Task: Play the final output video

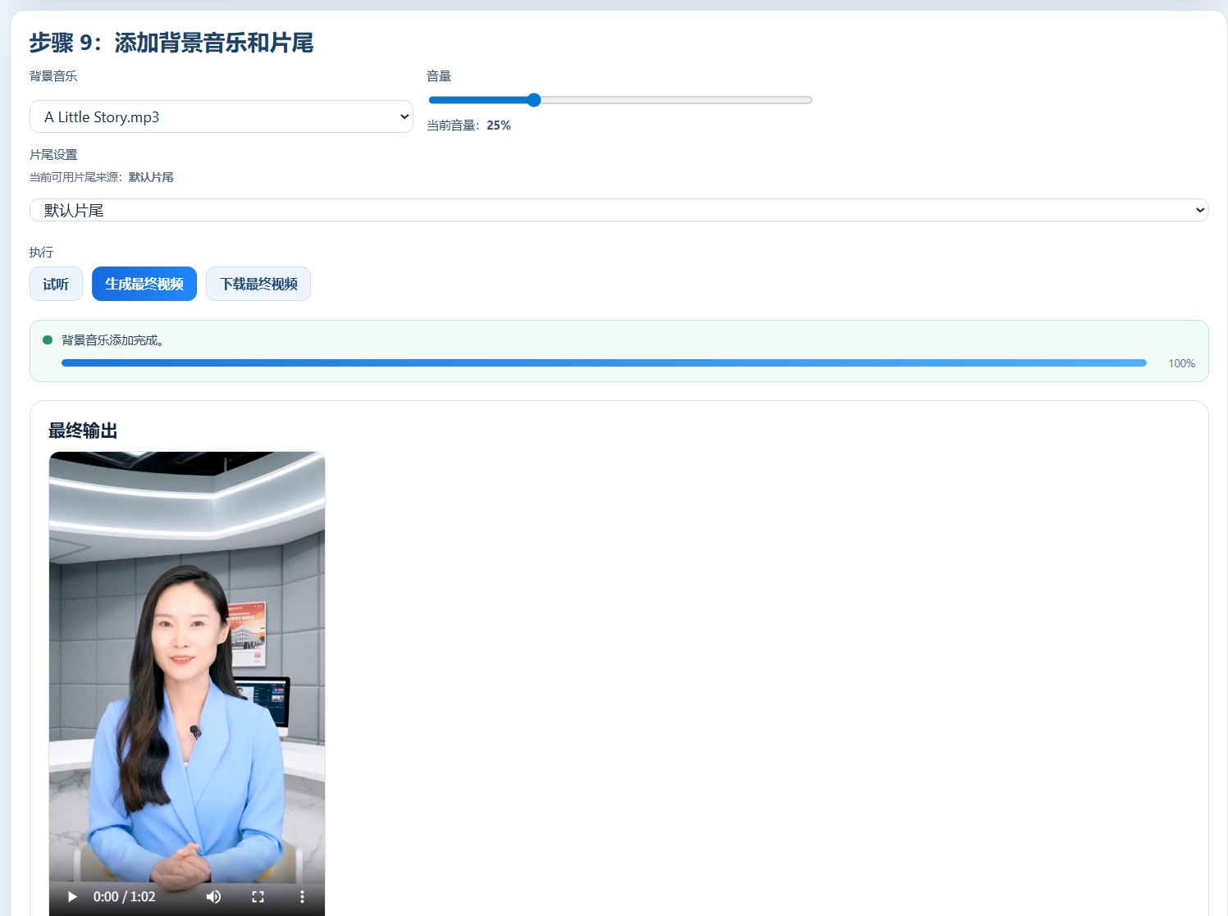Action: pos(72,896)
